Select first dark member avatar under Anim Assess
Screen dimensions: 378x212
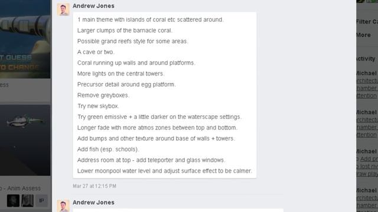tap(13, 200)
